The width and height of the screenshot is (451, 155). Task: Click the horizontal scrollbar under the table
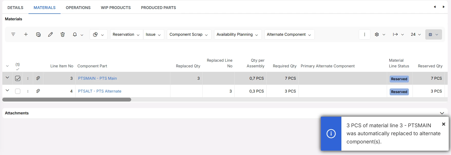pyautogui.click(x=67, y=99)
